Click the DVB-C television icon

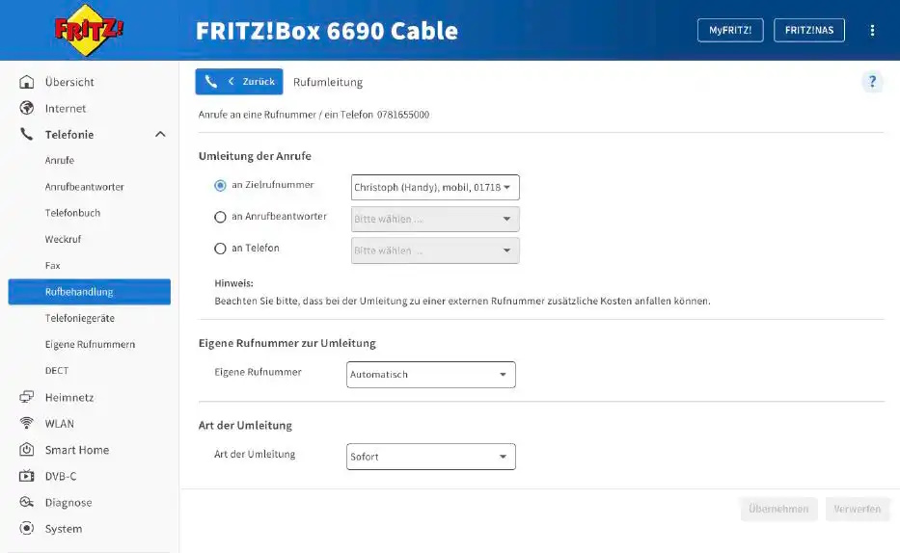[x=26, y=476]
